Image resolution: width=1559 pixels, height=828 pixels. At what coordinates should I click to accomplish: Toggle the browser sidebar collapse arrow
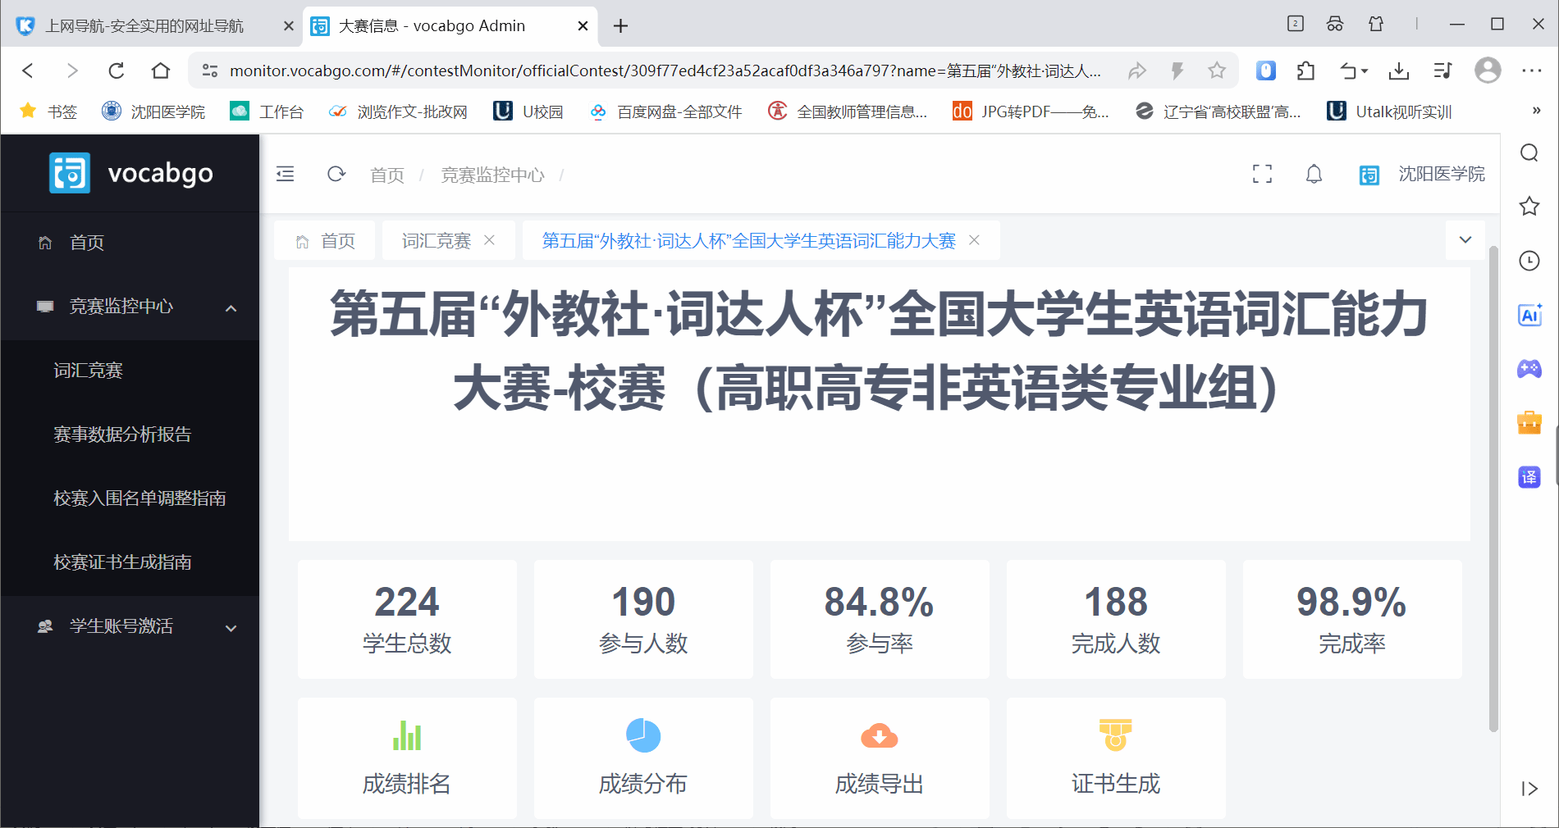pos(1529,789)
